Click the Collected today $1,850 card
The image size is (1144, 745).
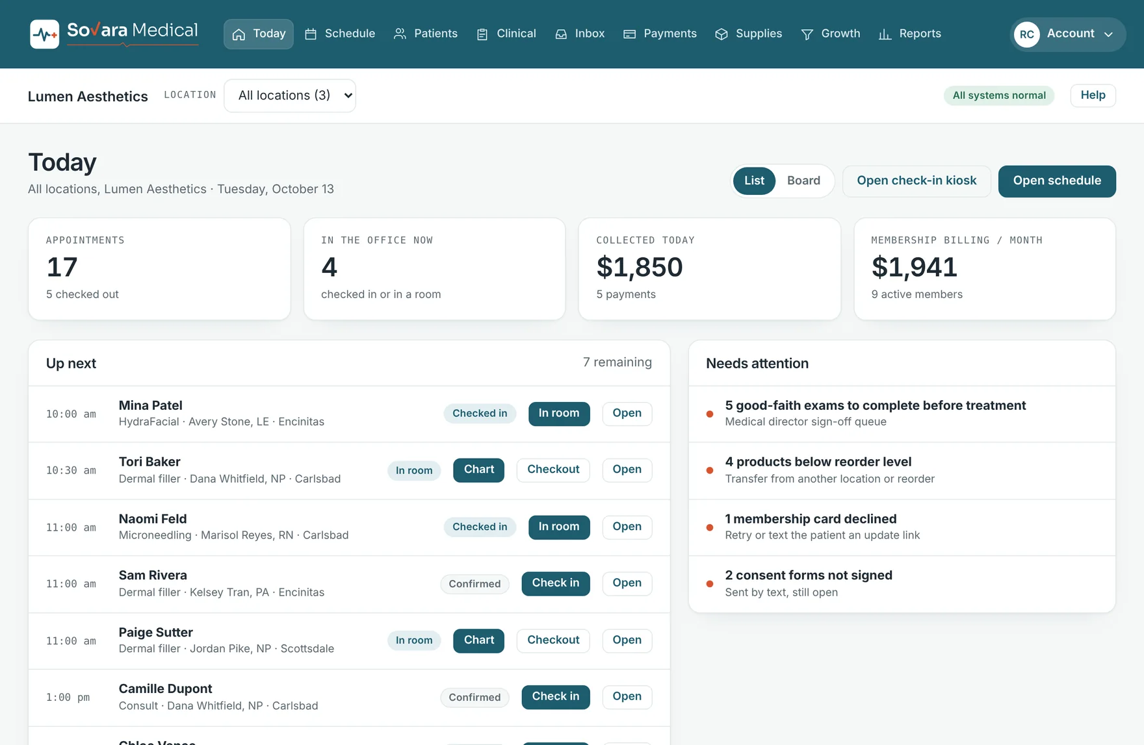pyautogui.click(x=710, y=269)
